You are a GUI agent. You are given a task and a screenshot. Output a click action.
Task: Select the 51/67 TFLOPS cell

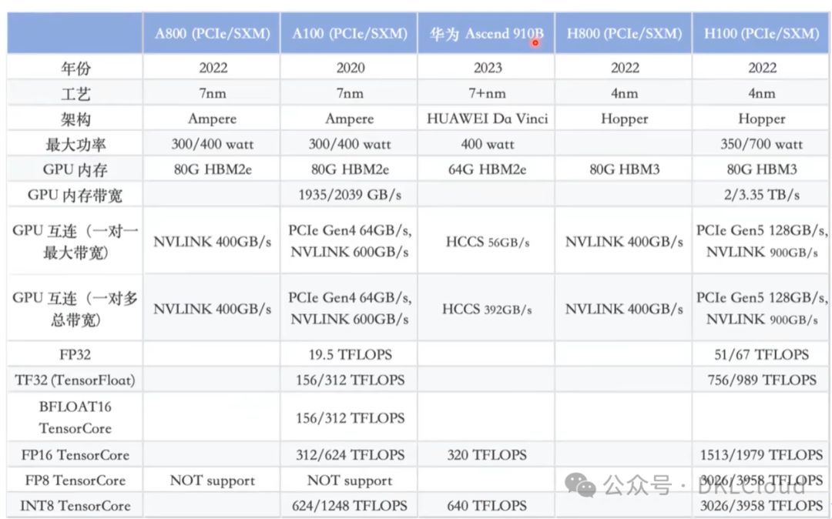point(761,355)
